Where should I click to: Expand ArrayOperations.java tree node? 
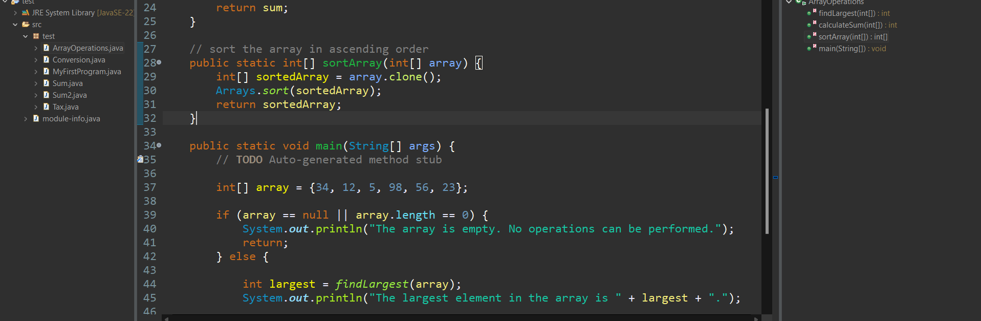(x=36, y=48)
